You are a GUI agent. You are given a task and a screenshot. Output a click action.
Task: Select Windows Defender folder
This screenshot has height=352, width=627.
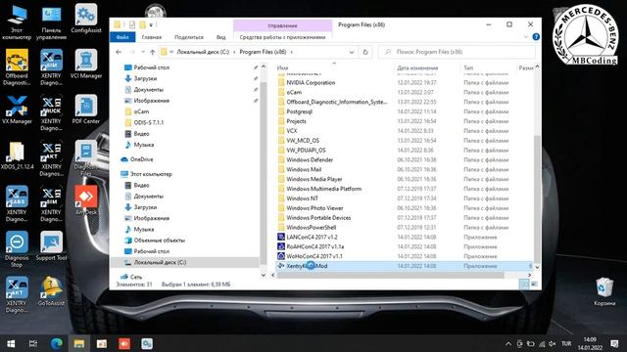tap(310, 159)
